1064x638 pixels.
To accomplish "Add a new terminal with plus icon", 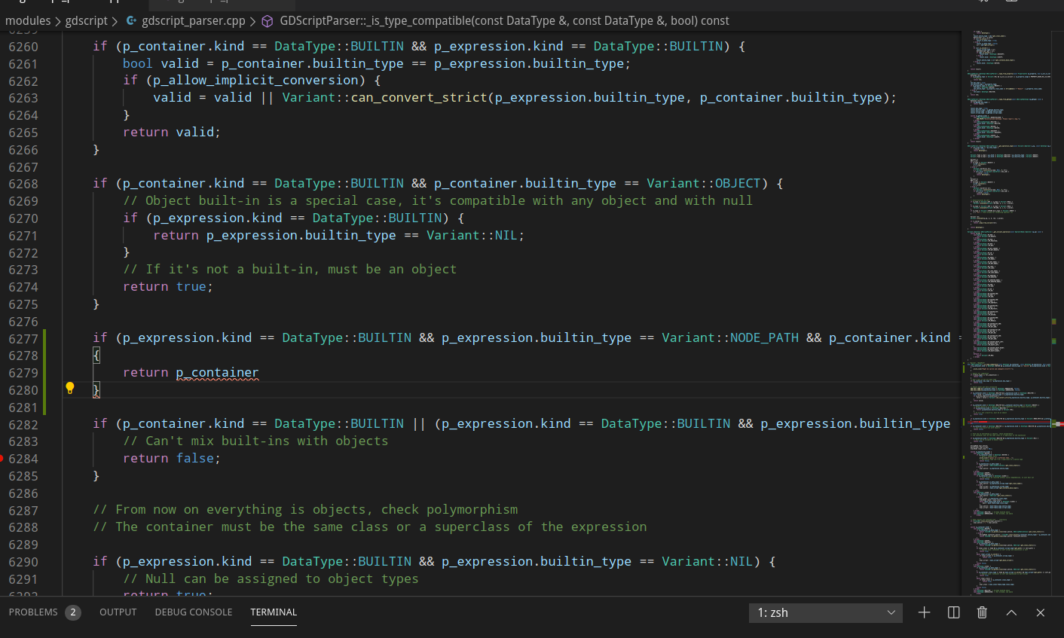I will [924, 612].
